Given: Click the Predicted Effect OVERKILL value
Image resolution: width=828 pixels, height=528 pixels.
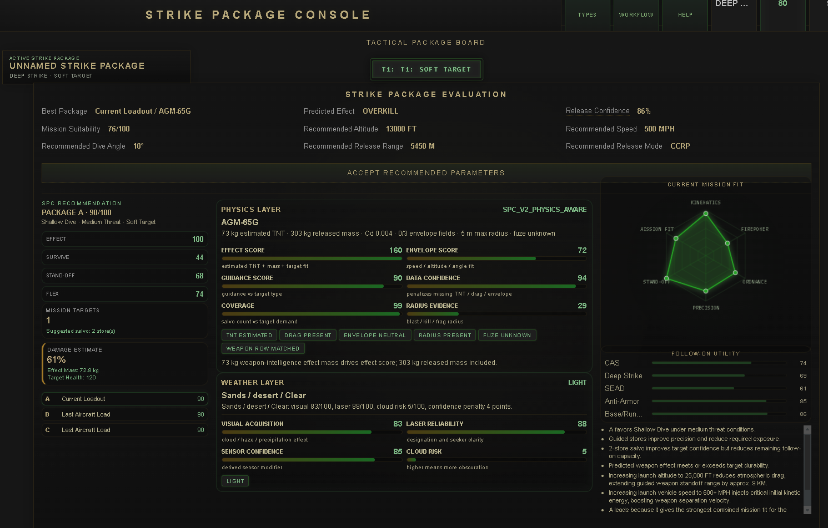Looking at the screenshot, I should tap(380, 111).
